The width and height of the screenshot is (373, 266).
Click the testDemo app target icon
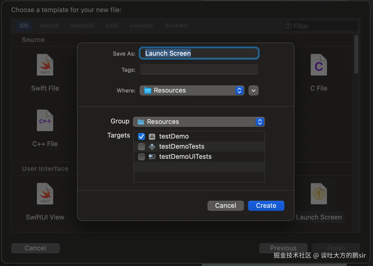152,137
